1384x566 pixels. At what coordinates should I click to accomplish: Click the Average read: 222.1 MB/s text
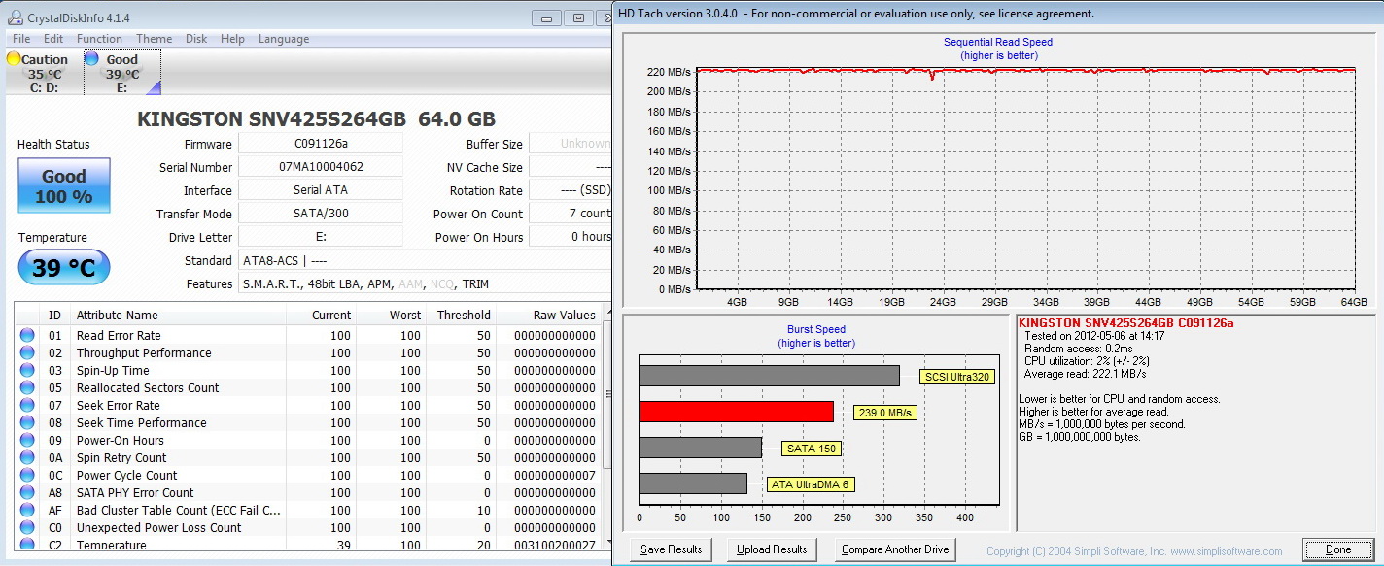coord(1085,374)
